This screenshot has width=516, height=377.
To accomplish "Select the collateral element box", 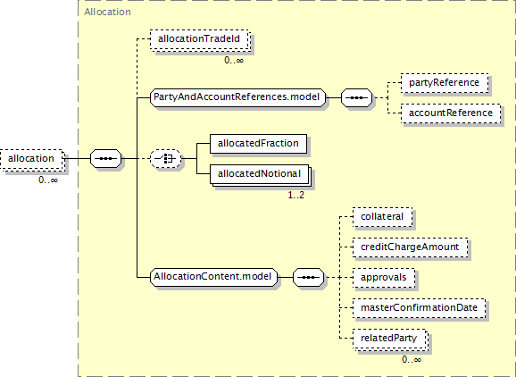I will click(382, 217).
